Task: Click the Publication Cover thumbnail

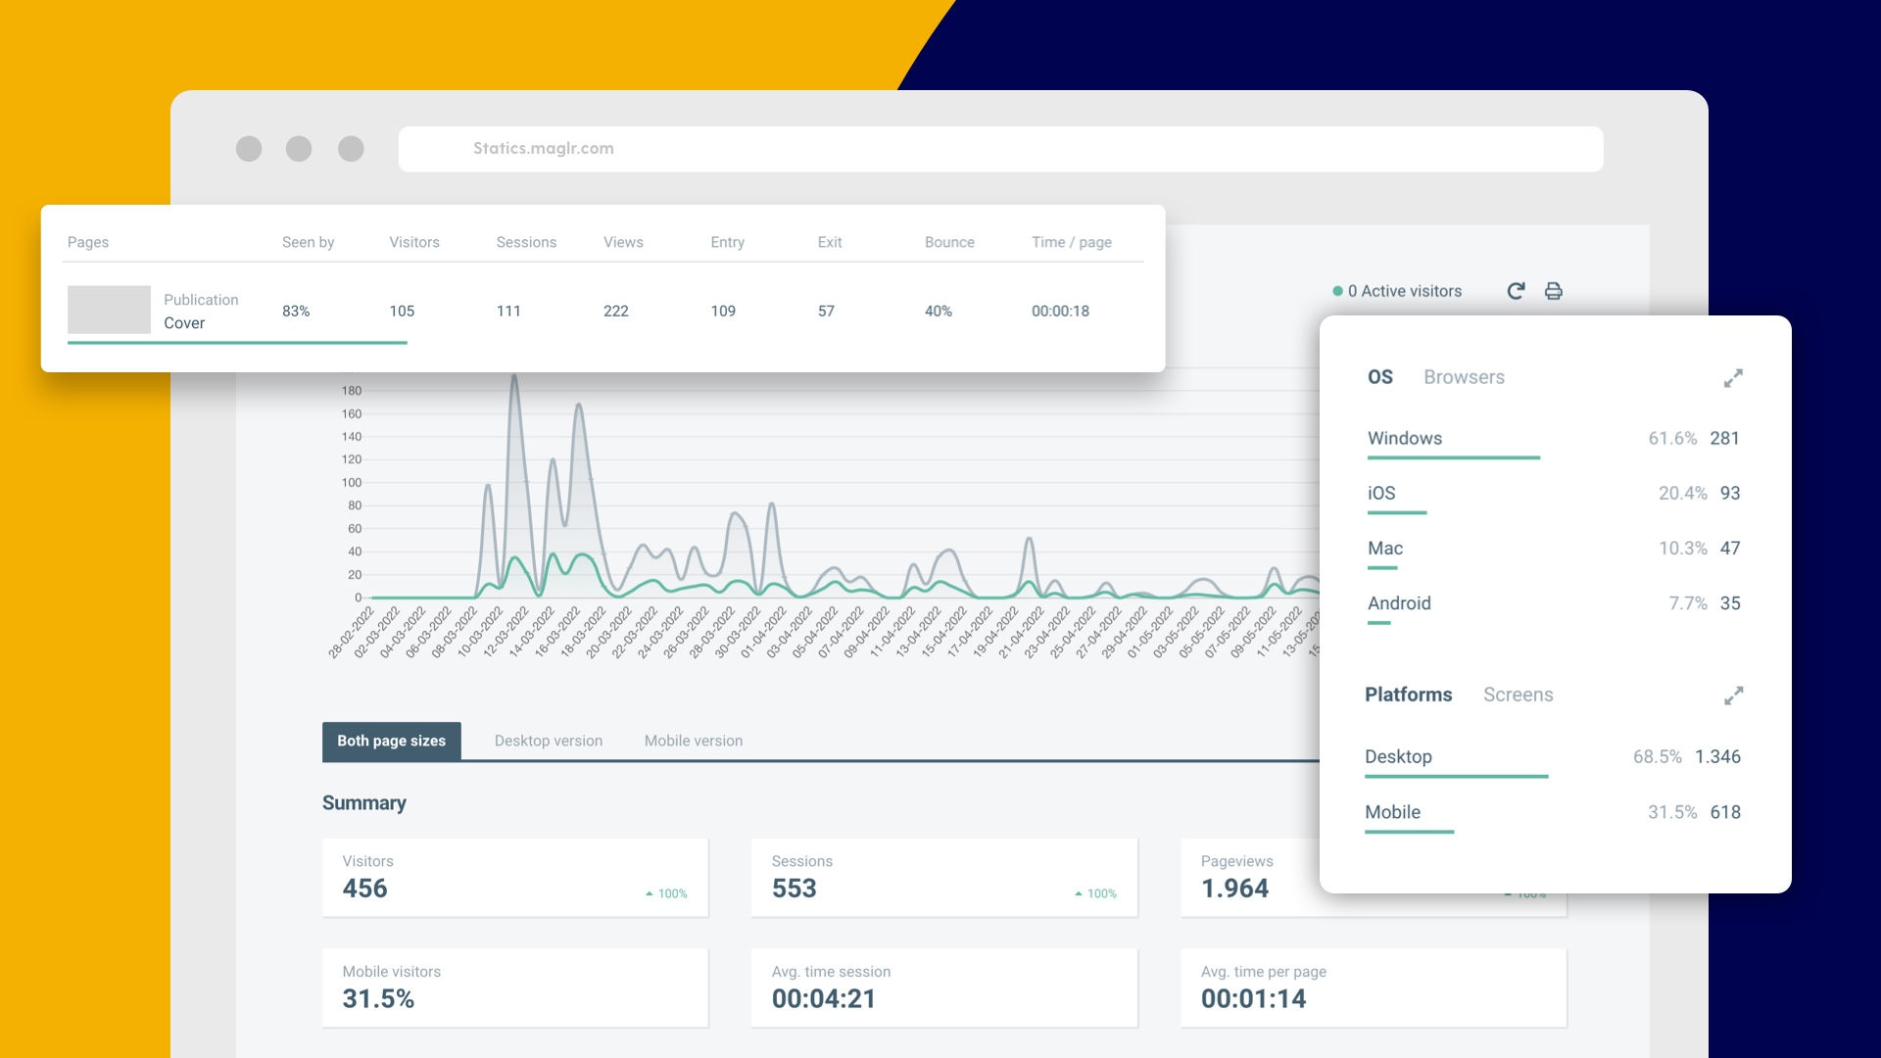Action: click(x=109, y=308)
